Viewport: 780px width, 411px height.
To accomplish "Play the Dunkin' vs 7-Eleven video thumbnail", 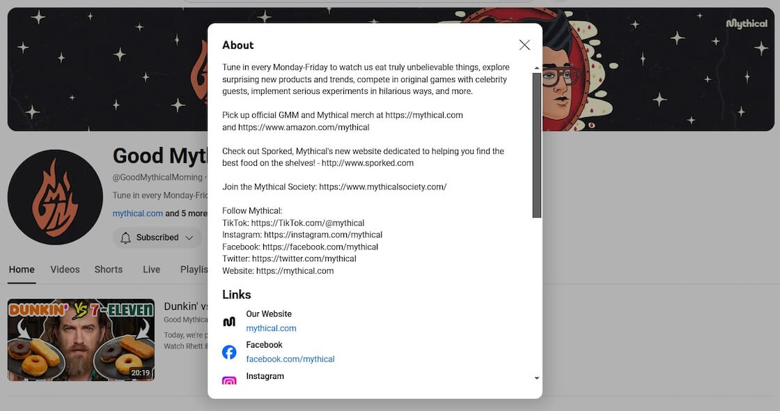I will [x=81, y=340].
